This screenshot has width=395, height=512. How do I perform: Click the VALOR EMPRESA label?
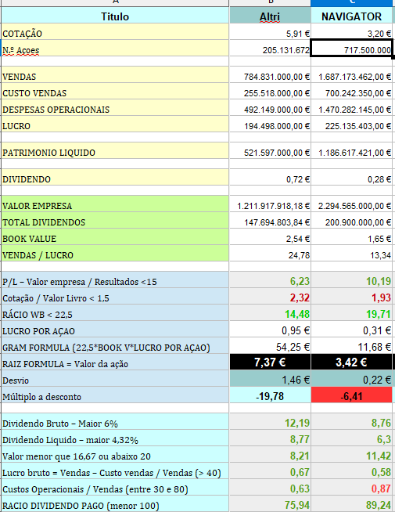pos(115,205)
